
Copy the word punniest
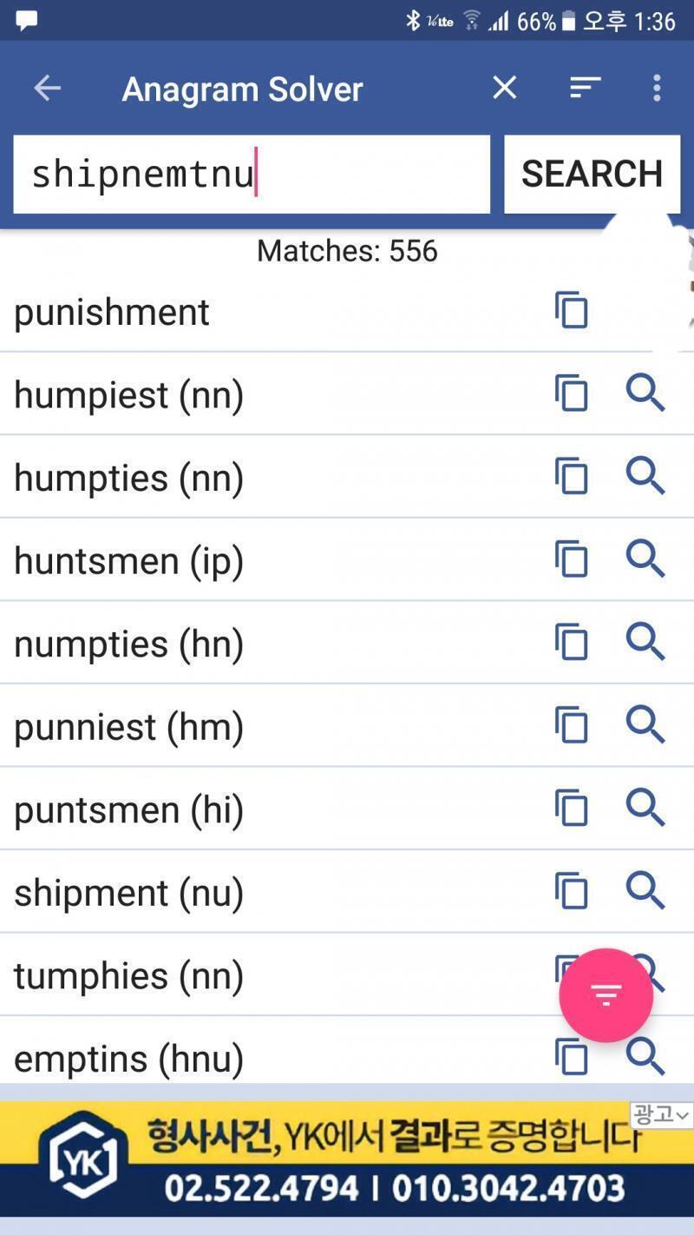(x=572, y=726)
